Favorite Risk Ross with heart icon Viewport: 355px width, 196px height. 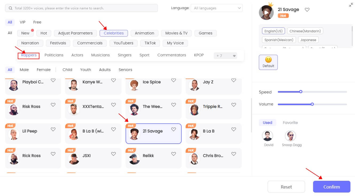tap(53, 105)
